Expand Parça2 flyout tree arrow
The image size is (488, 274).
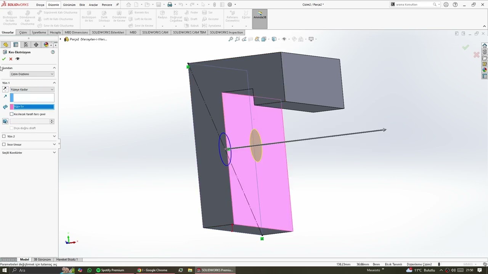(x=60, y=39)
